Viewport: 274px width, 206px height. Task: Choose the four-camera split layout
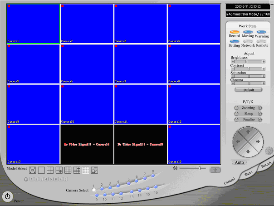pyautogui.click(x=50, y=170)
